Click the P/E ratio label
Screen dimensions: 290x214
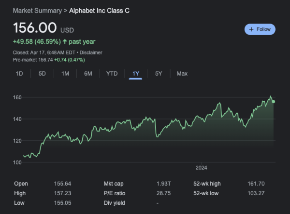pyautogui.click(x=115, y=193)
